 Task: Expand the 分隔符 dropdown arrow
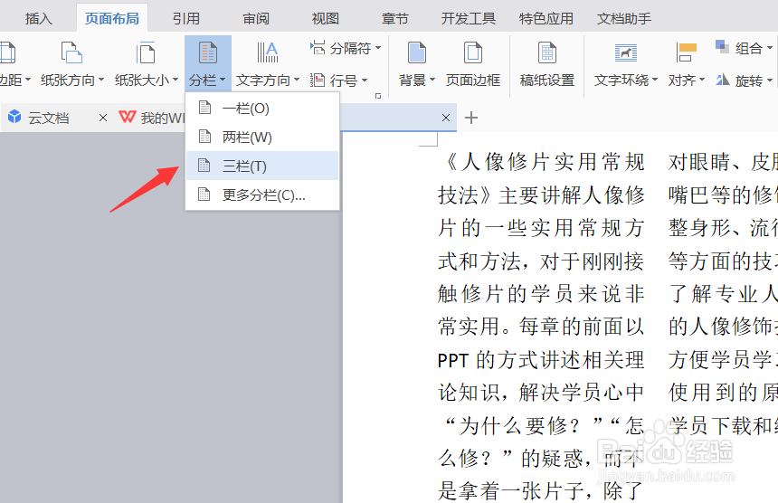tap(378, 48)
